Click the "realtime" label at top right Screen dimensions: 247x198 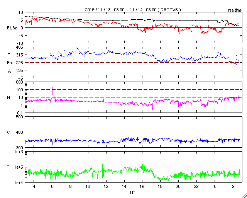[235, 9]
